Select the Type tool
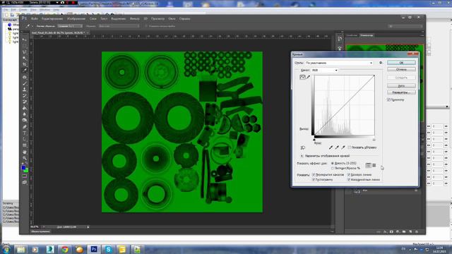 25,133
